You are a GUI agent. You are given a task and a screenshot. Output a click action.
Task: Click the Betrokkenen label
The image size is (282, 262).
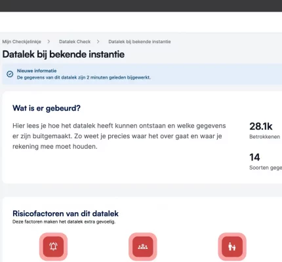click(264, 137)
